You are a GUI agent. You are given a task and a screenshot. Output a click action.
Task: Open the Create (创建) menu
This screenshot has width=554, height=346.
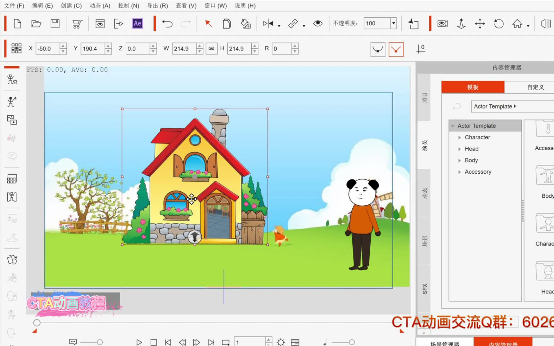71,6
